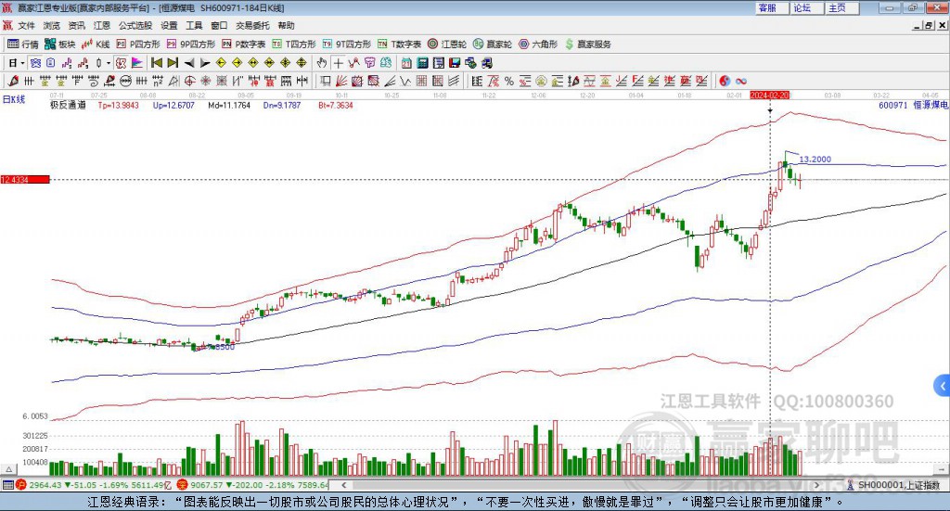Click the 深 Shenzhen index status icon
The height and width of the screenshot is (511, 950).
pos(183,485)
